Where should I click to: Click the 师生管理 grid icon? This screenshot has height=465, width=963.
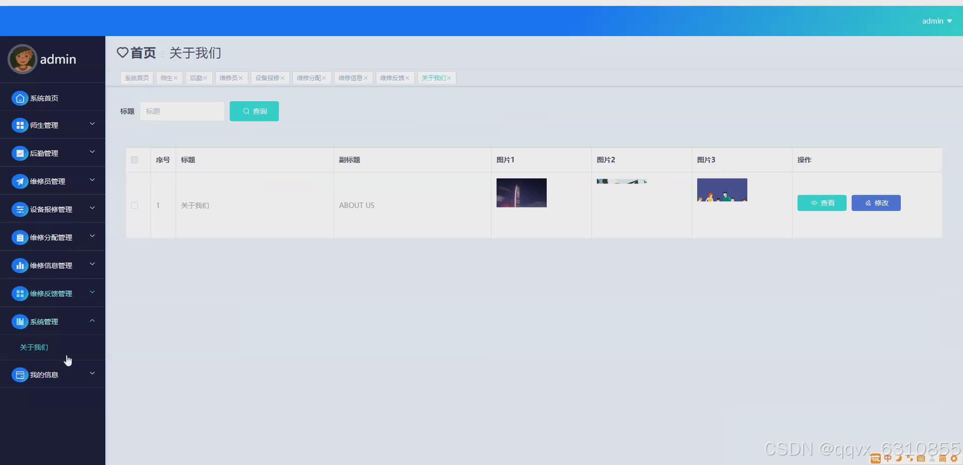tap(20, 125)
